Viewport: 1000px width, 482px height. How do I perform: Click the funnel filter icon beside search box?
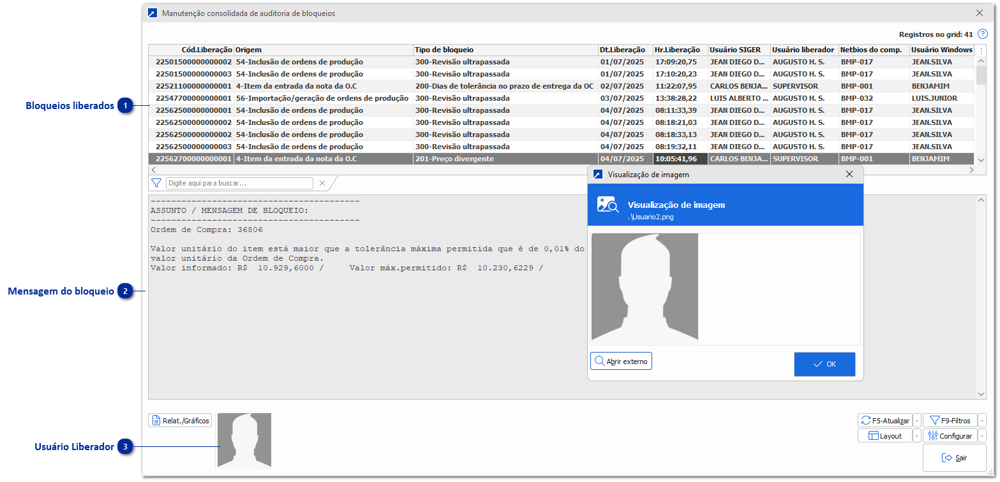[x=156, y=184]
